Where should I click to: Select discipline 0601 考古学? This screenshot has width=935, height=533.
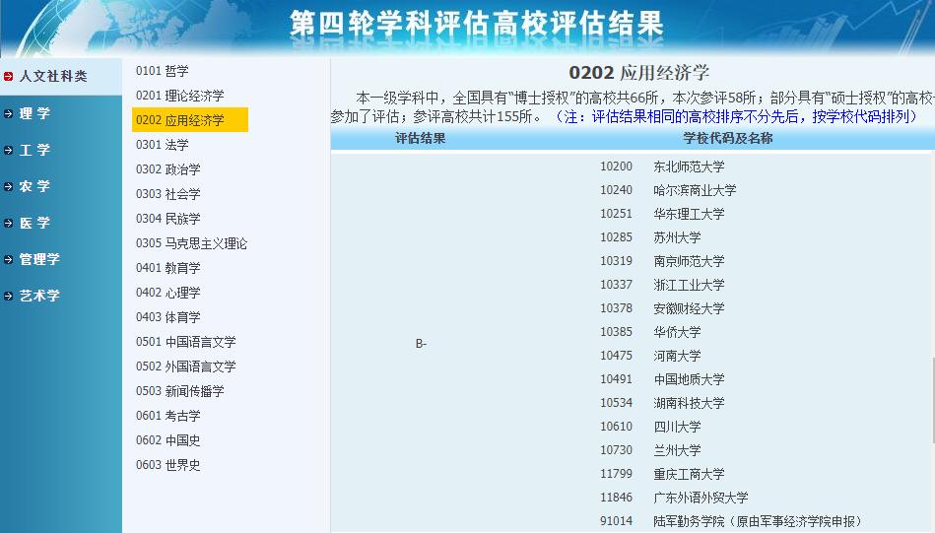point(168,416)
